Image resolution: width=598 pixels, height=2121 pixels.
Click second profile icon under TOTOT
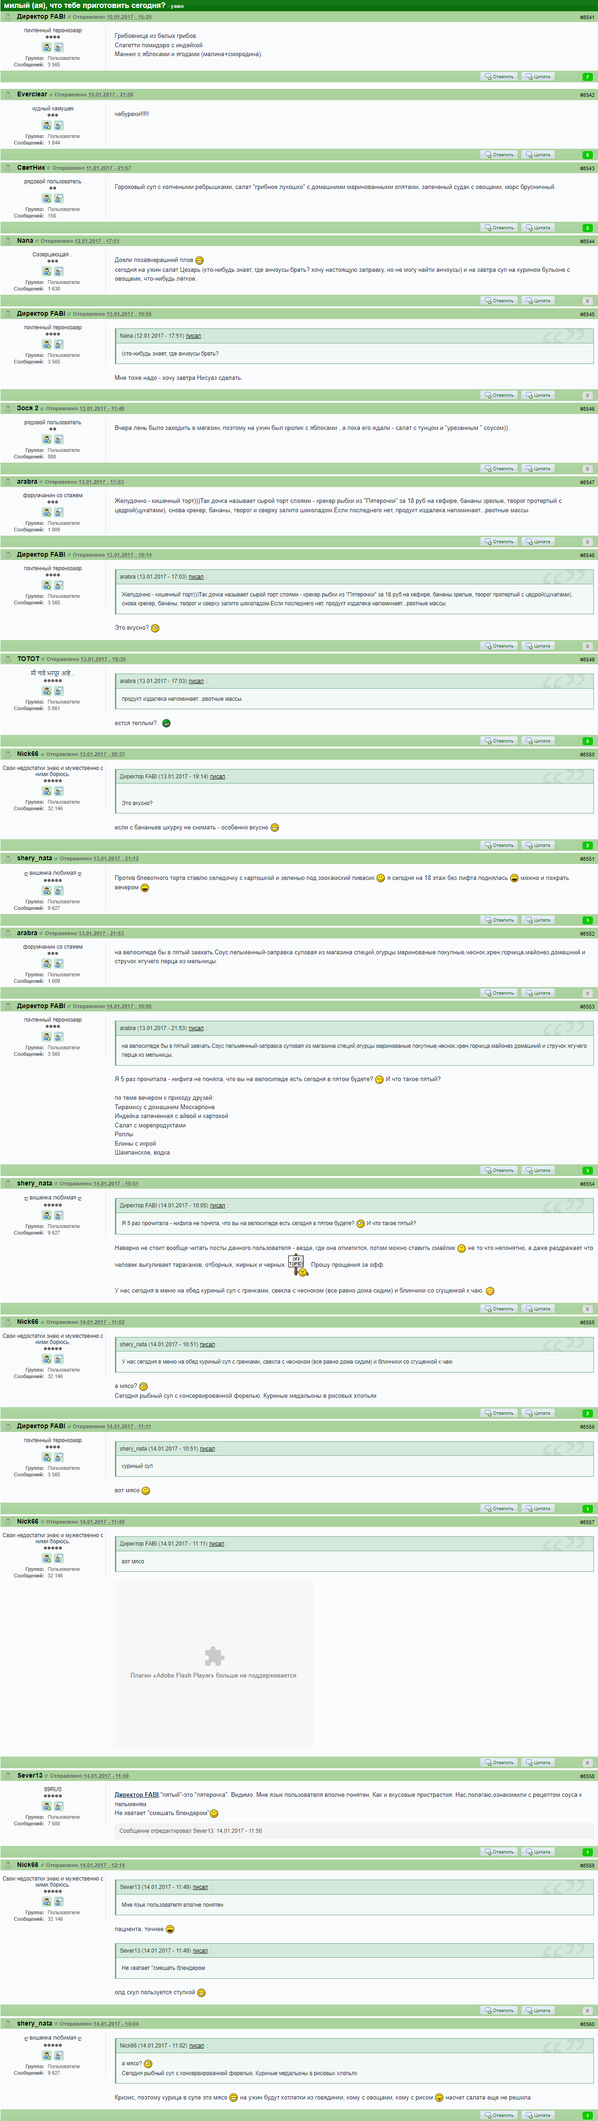coord(58,691)
